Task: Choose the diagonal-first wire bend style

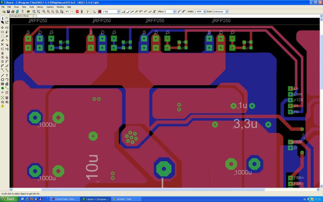Action: click(137, 12)
